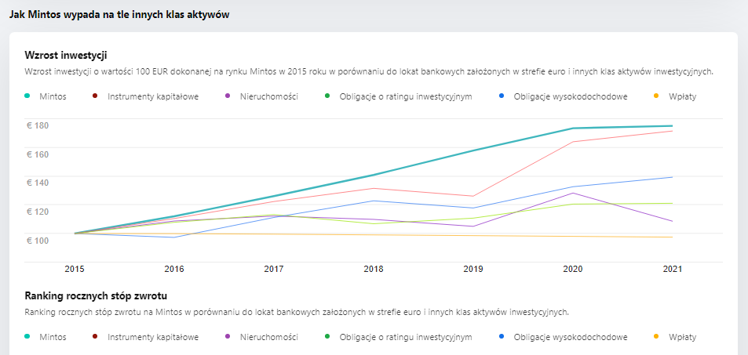The image size is (748, 355).
Task: Toggle Obligacje o ratingu inwestycyjnym, Wzrost inwestycji legend
Action: tap(398, 96)
